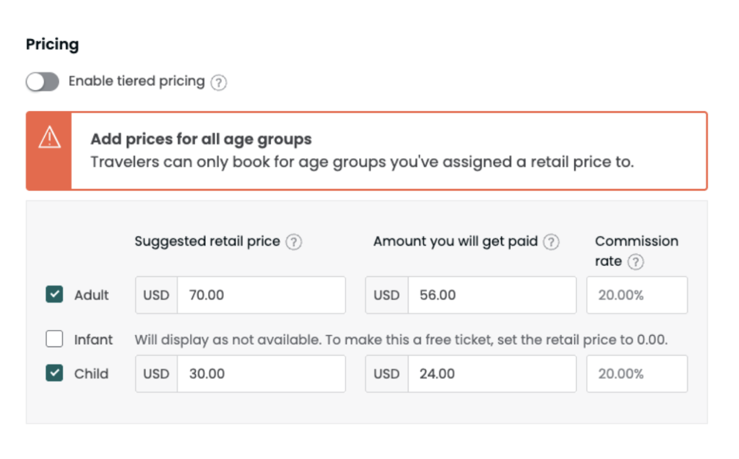
Task: Click the Adult commission rate field
Action: coord(637,295)
